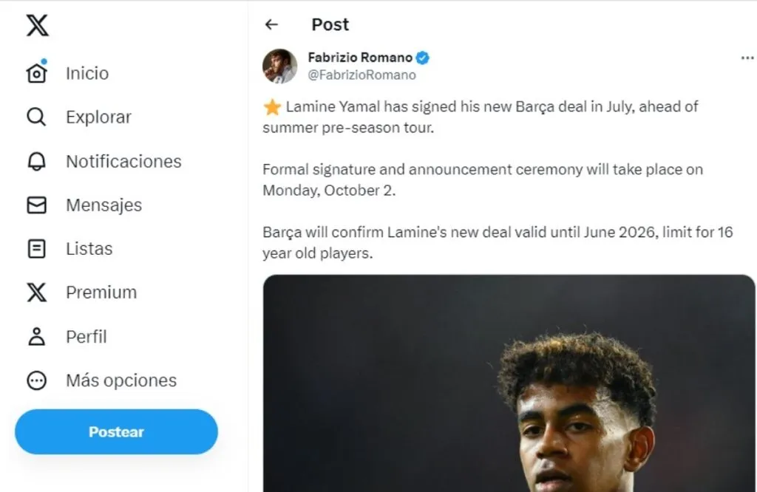Click the Mensajes envelope icon

[x=36, y=205]
